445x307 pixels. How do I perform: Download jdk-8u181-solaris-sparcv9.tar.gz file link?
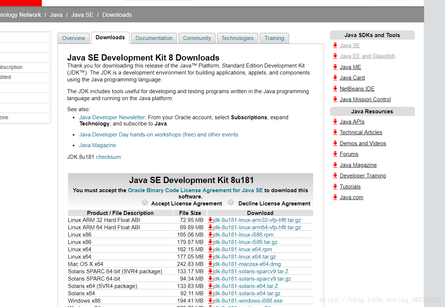pyautogui.click(x=252, y=279)
